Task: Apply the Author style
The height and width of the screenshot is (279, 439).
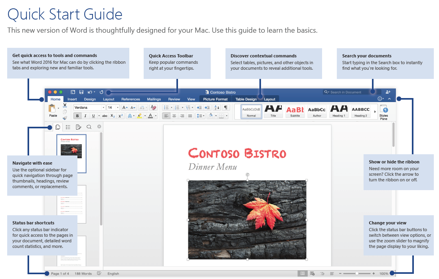Action: pos(317,112)
